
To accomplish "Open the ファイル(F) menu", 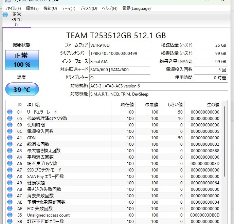I will (13, 8).
